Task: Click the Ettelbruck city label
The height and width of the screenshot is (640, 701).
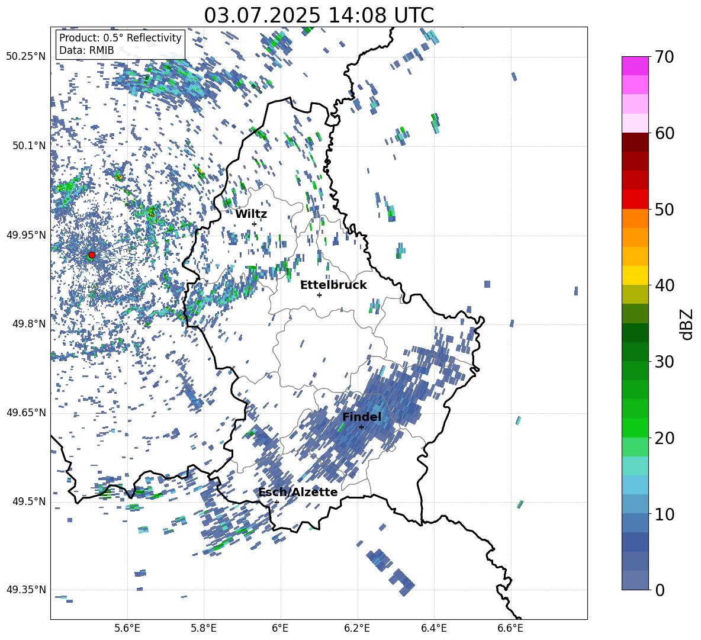Action: (x=333, y=285)
